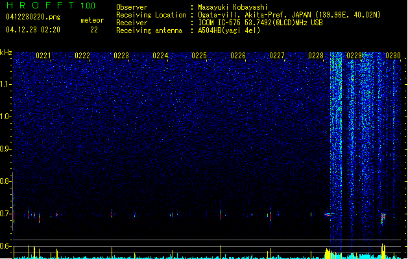The height and width of the screenshot is (259, 408).
Task: Click the receiver text ICOM IC-575 53.7492 MHz USB
Action: (x=261, y=23)
